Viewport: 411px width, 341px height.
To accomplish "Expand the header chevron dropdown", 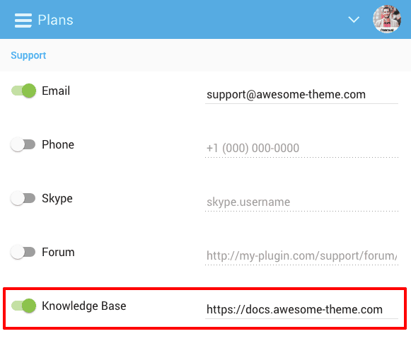I will [x=354, y=20].
